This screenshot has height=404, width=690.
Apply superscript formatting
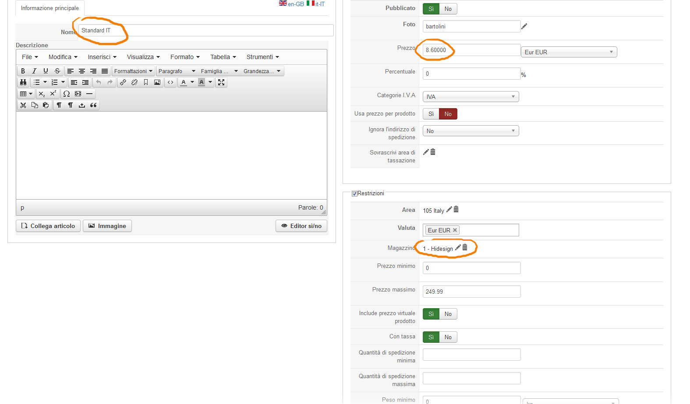coord(53,94)
